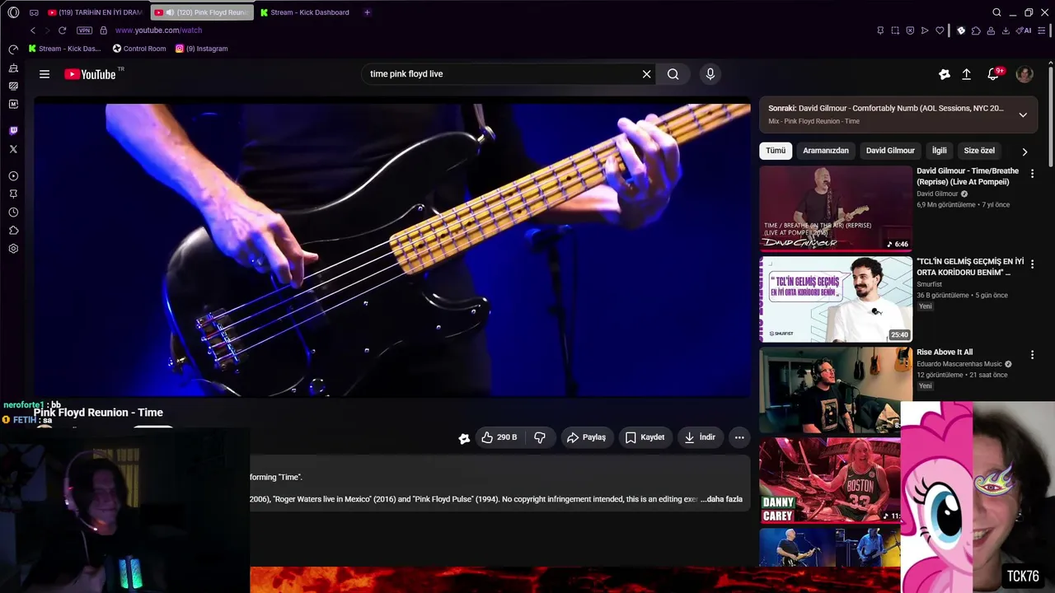Start voice search with microphone
Image resolution: width=1055 pixels, height=593 pixels.
(x=710, y=74)
